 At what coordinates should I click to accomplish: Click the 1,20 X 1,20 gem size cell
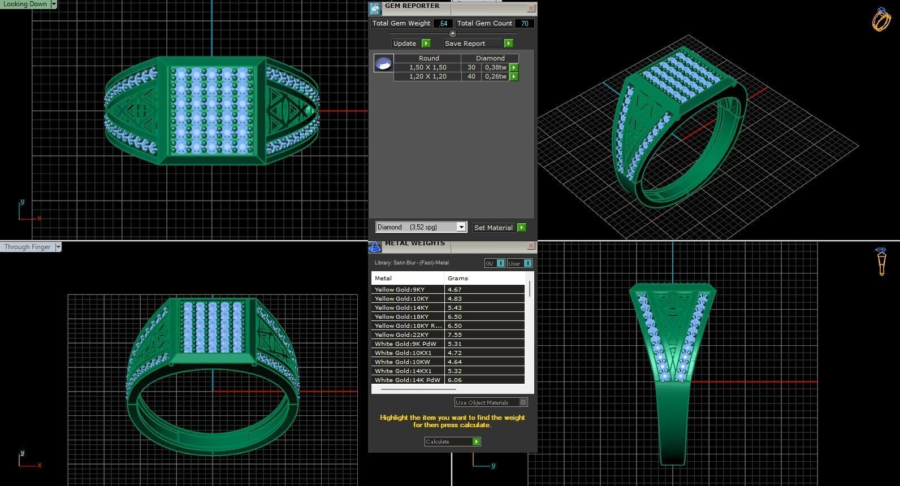[428, 76]
